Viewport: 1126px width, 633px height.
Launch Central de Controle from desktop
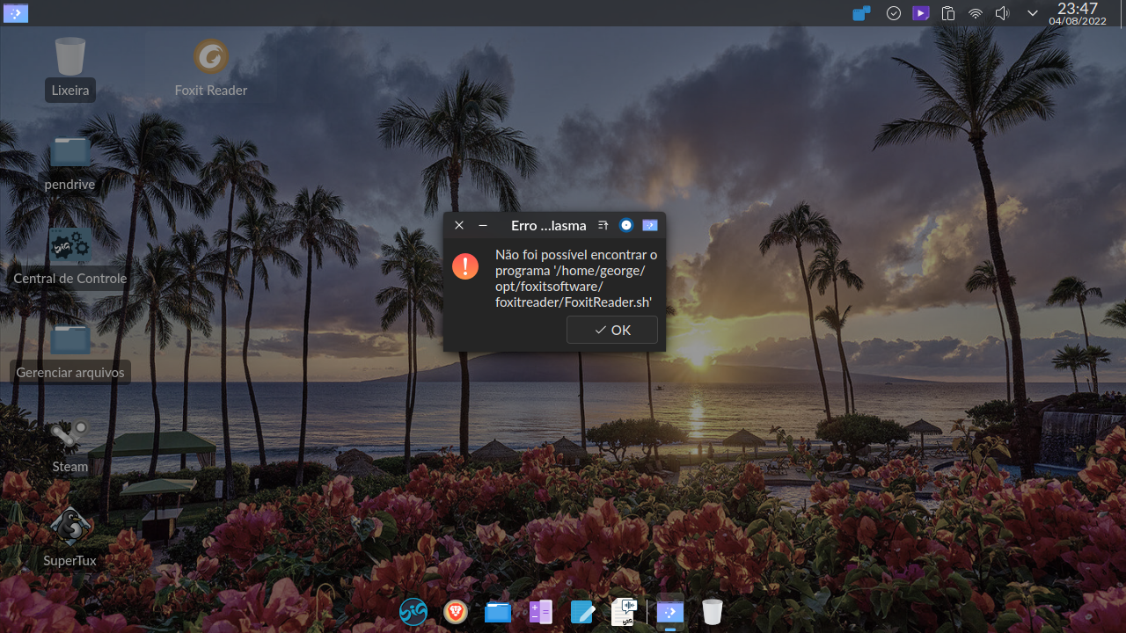click(x=70, y=246)
